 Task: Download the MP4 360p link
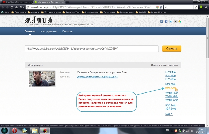click(x=171, y=84)
